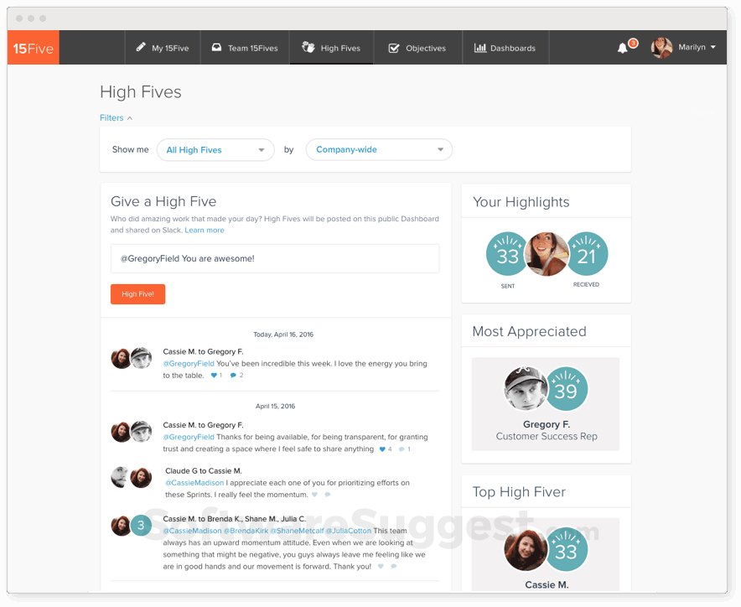
Task: Switch to the High Fives tab
Action: tap(331, 48)
